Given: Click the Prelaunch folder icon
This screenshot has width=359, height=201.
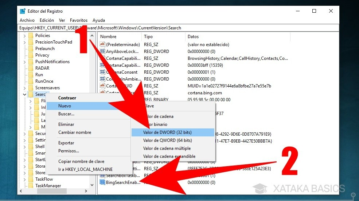Looking at the screenshot, I should coord(31,49).
